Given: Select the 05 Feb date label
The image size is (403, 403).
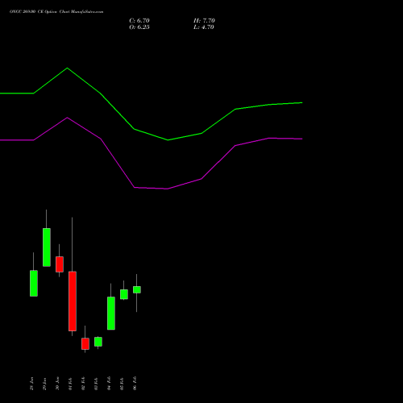Looking at the screenshot, I should click(x=122, y=384).
